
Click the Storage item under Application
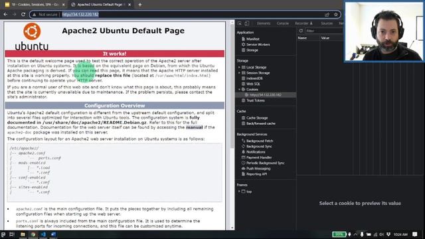[252, 50]
